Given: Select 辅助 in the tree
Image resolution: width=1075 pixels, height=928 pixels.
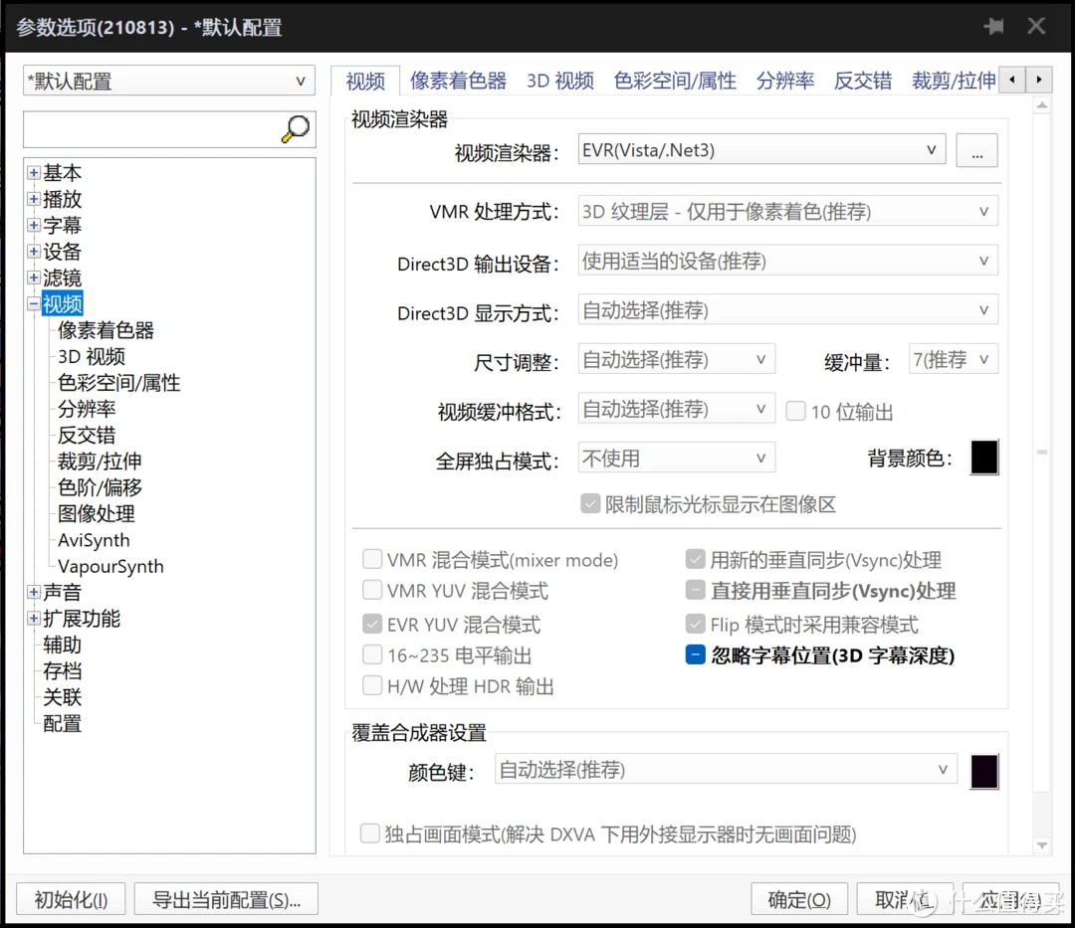Looking at the screenshot, I should [x=62, y=645].
